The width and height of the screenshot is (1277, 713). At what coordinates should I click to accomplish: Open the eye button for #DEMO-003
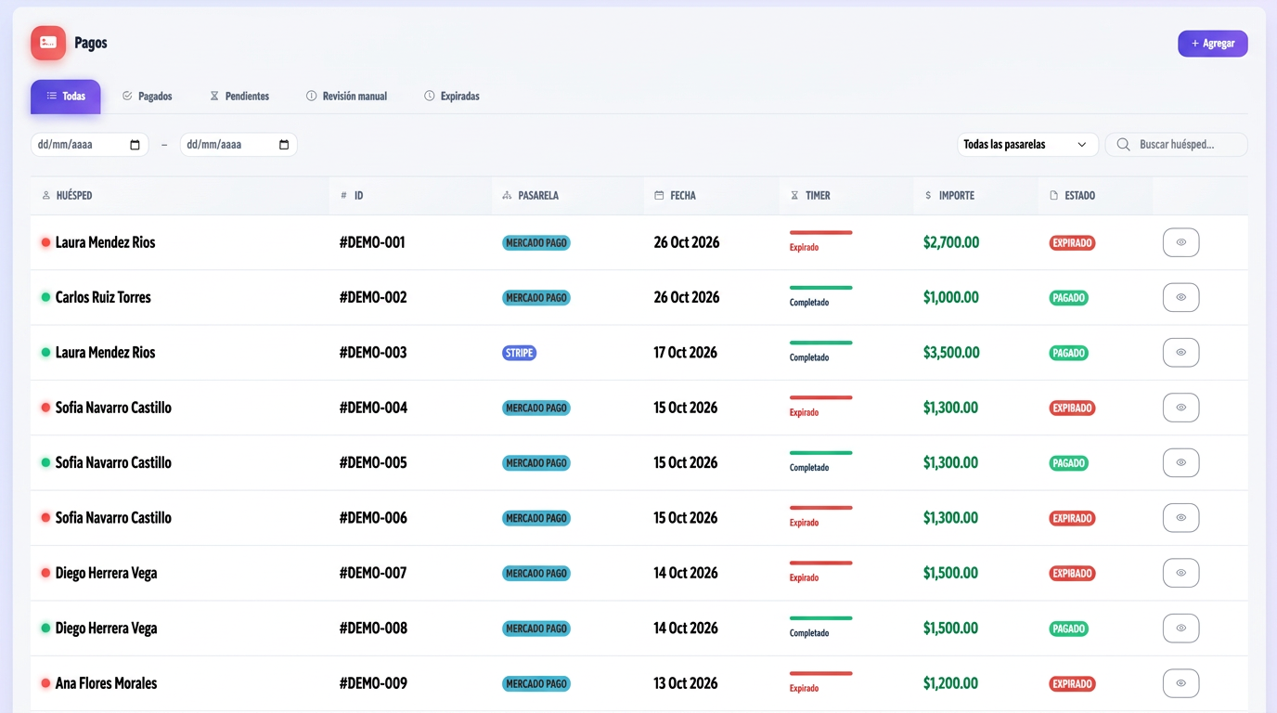(1180, 353)
